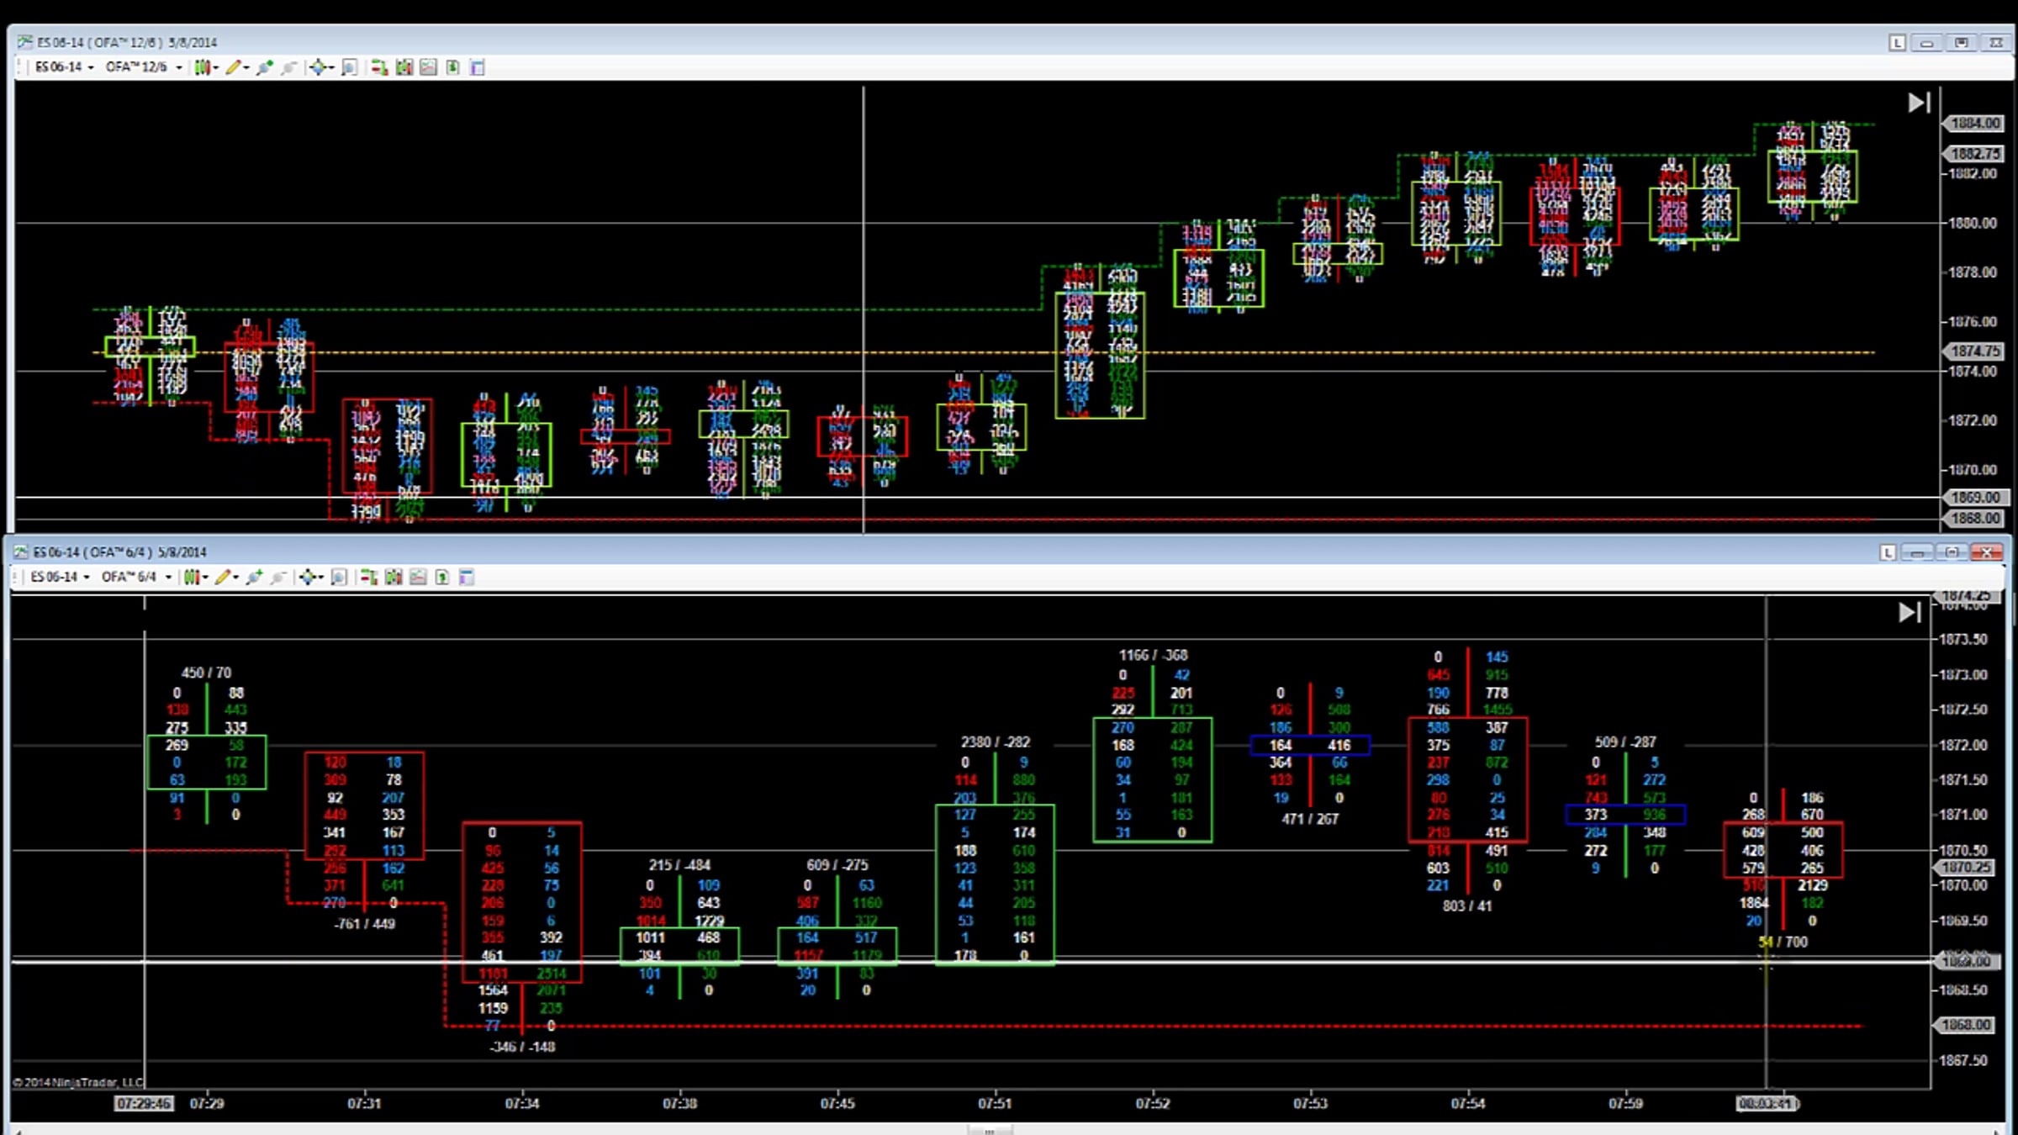Open properties icon in bottom chart toolbar

(x=467, y=577)
